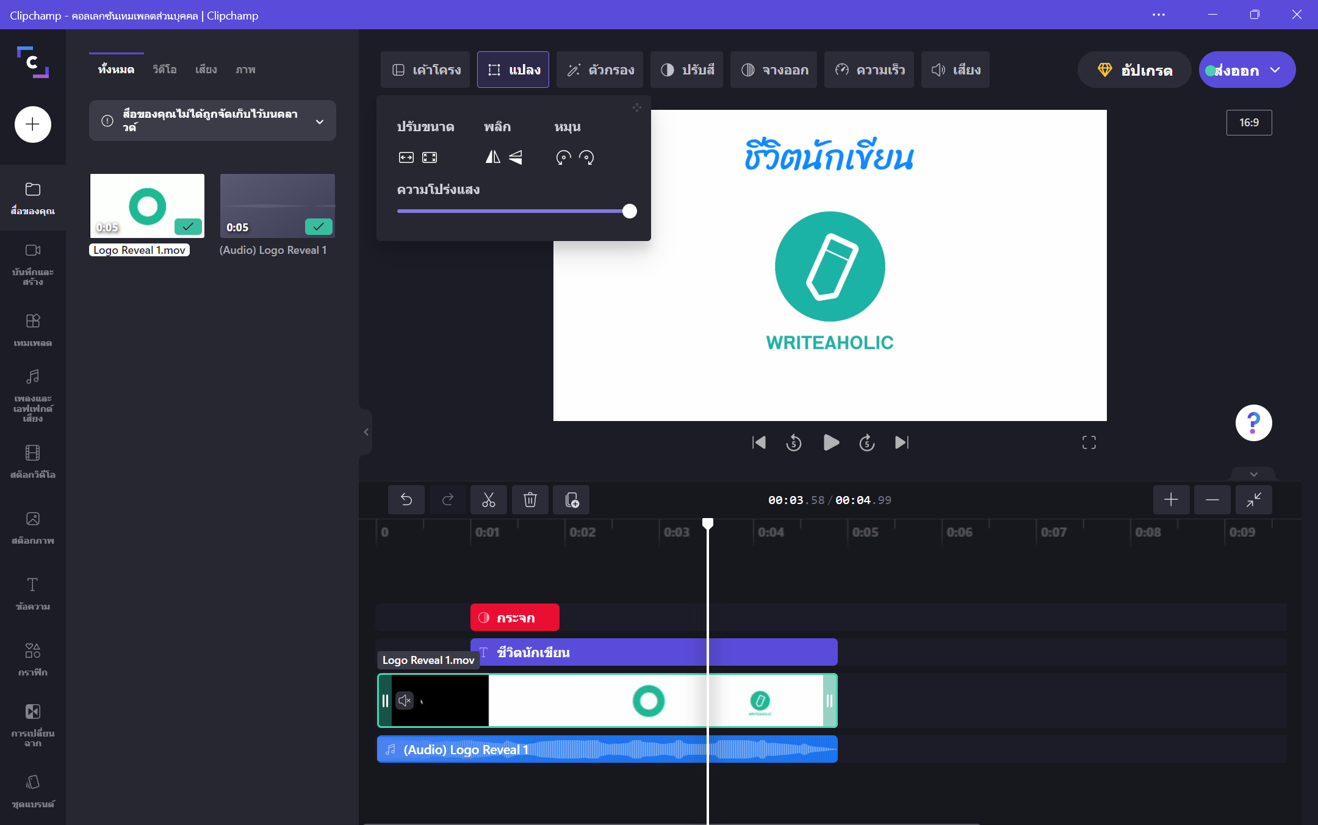Open Stock images (สต็อกภาพ) sidebar

(33, 528)
